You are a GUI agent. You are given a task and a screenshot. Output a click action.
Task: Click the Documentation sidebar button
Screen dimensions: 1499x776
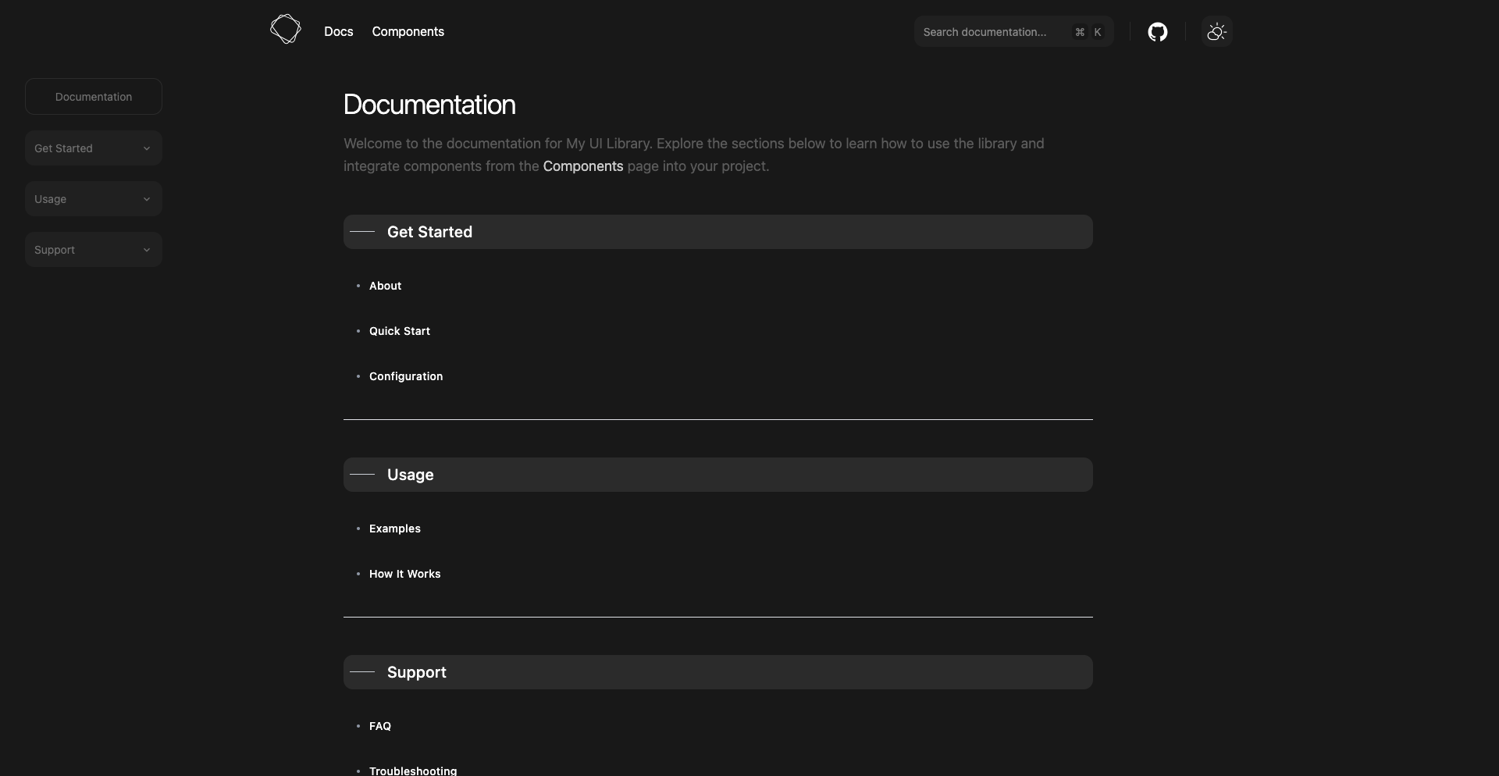click(x=94, y=97)
